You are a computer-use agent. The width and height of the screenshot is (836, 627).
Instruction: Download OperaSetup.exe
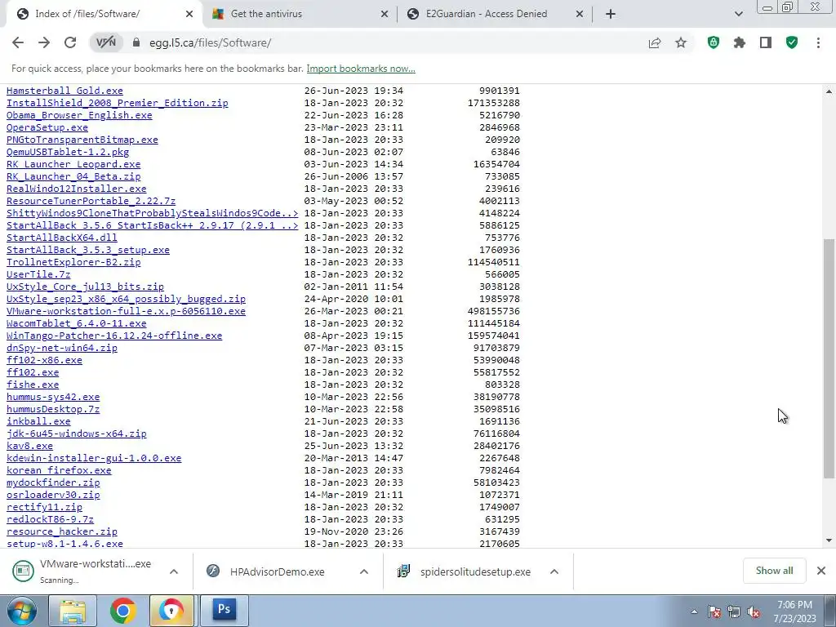[47, 127]
